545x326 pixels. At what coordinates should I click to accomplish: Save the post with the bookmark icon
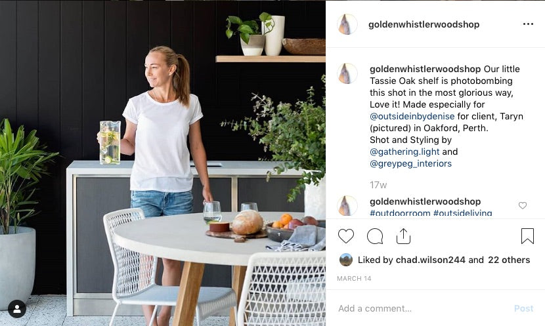coord(527,236)
